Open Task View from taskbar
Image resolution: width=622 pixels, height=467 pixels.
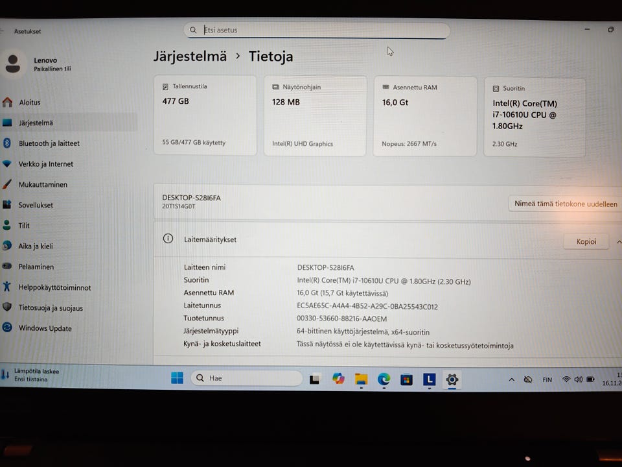(315, 379)
